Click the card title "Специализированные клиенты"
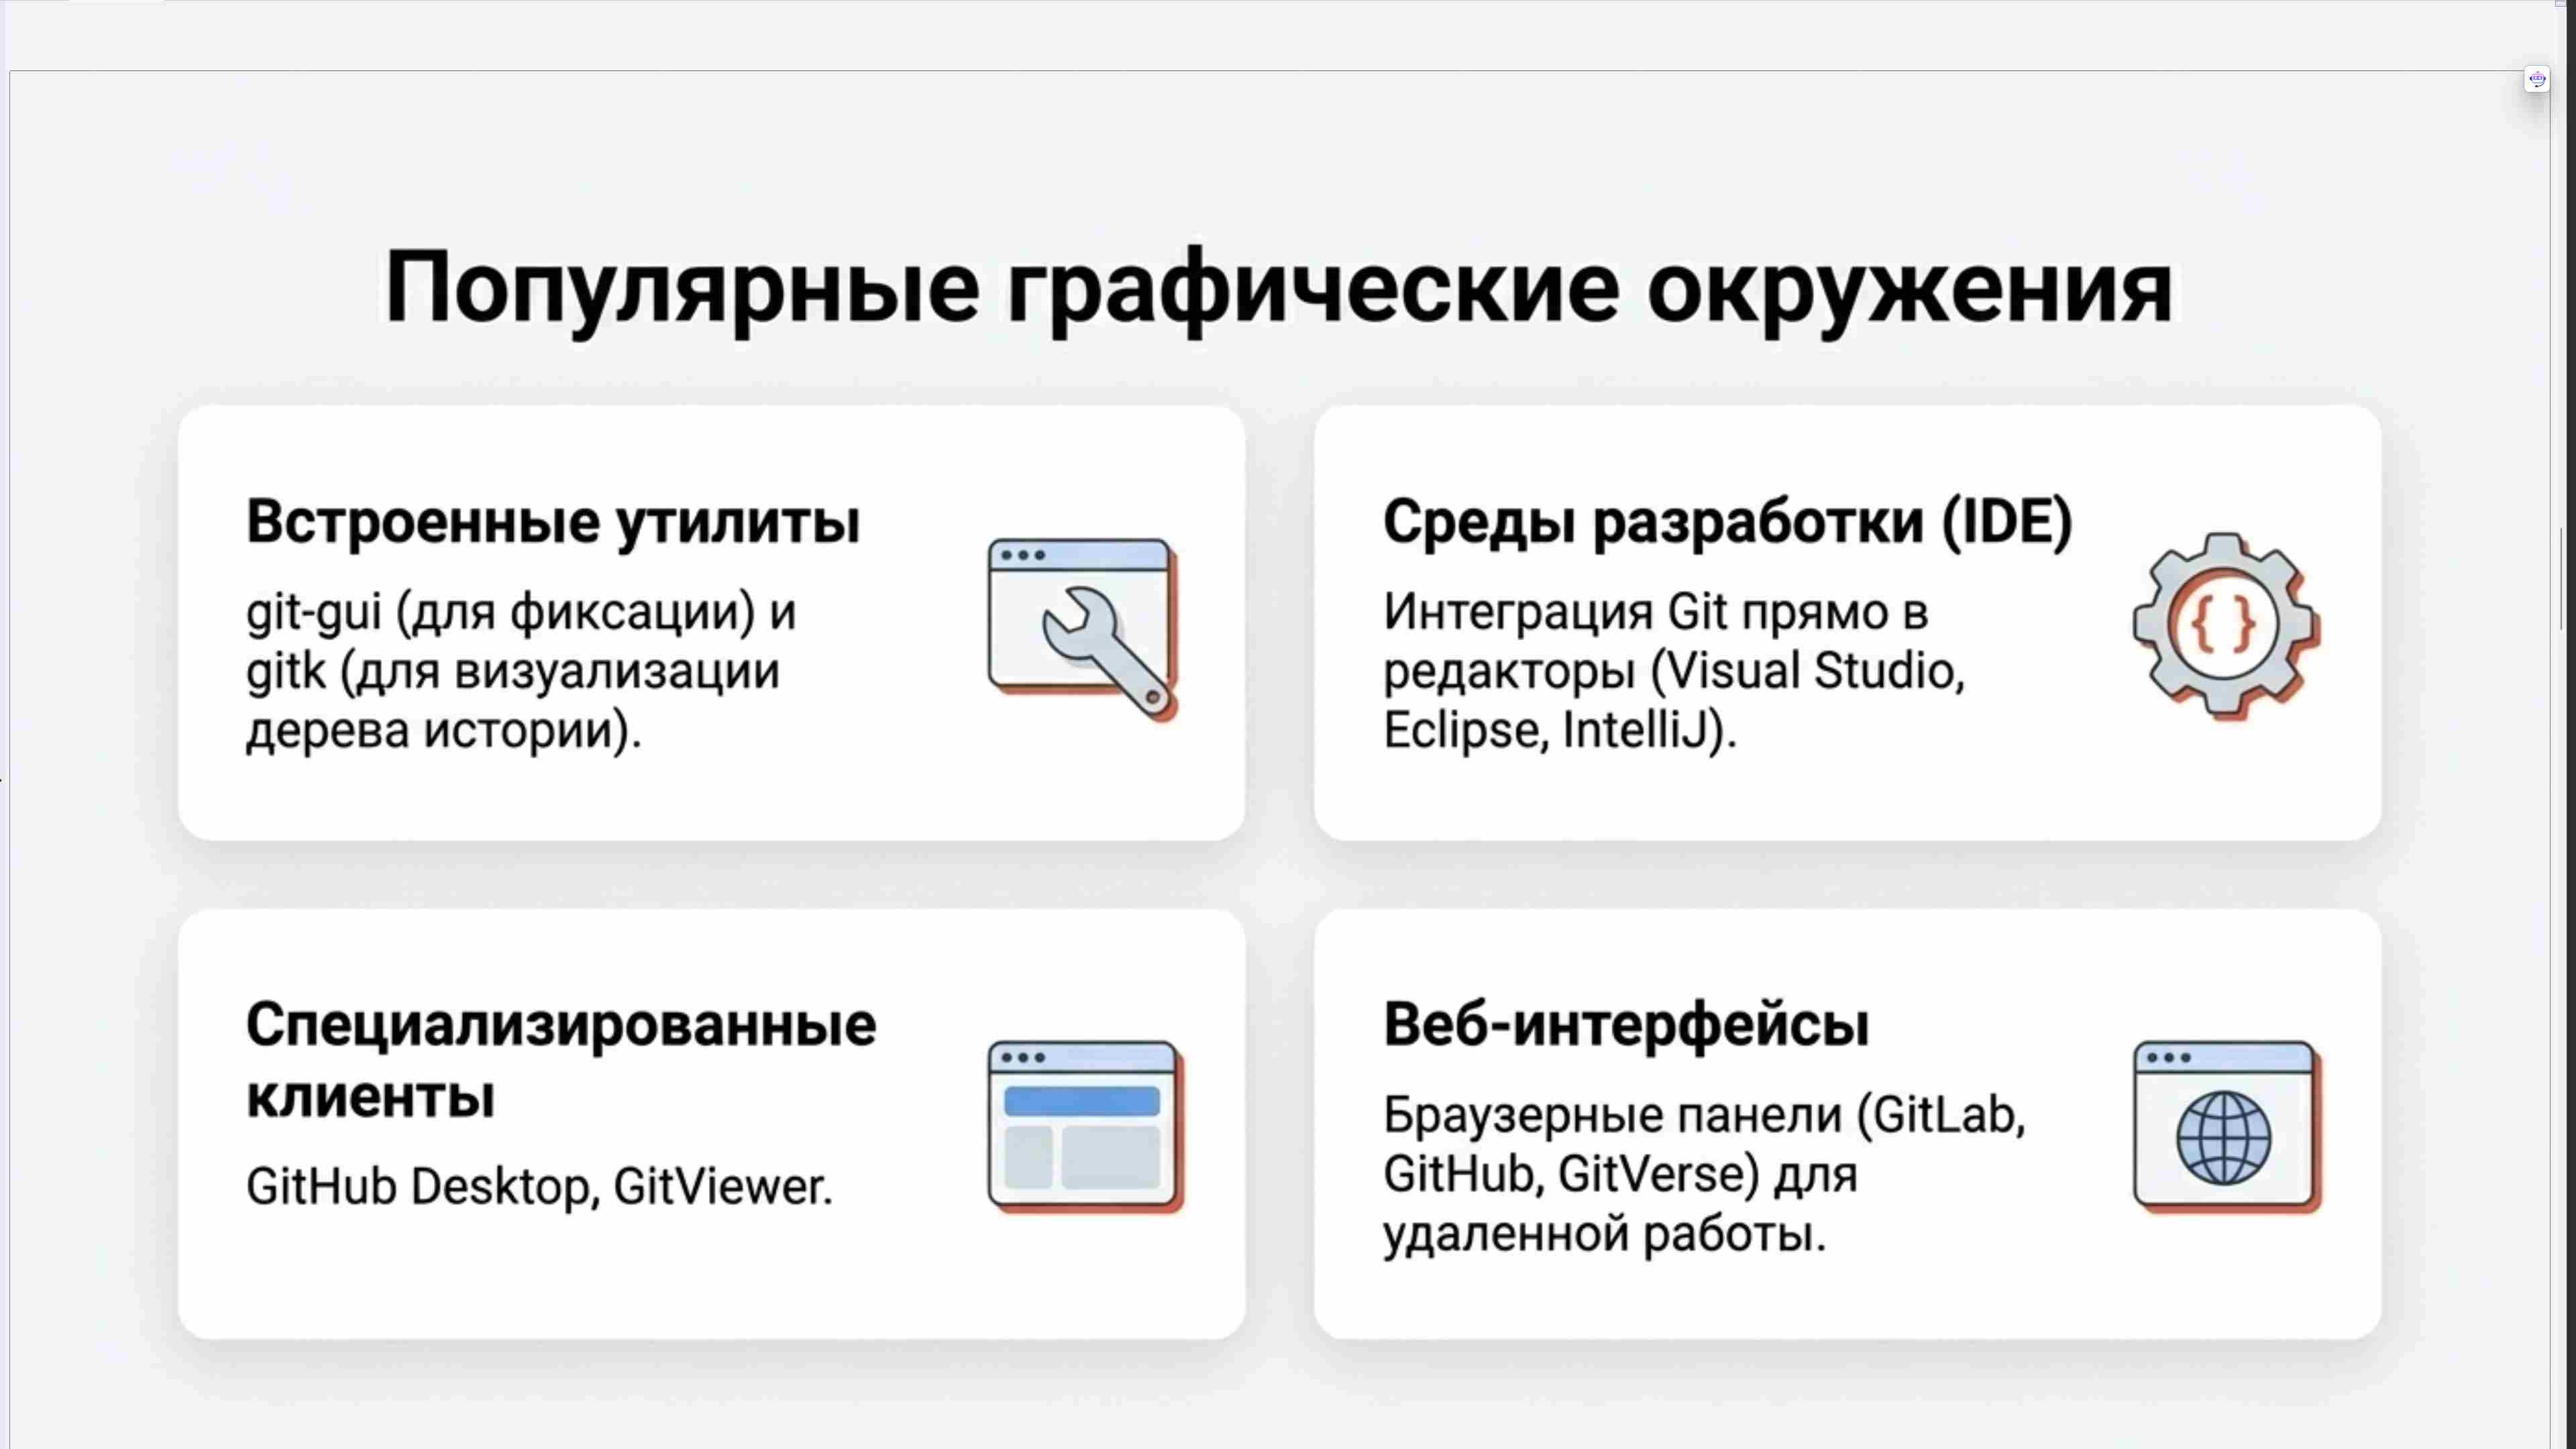2576x1449 pixels. [x=561, y=1060]
